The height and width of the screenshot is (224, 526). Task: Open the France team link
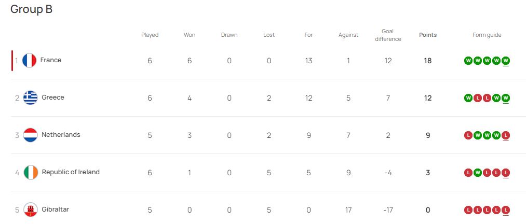(x=51, y=60)
